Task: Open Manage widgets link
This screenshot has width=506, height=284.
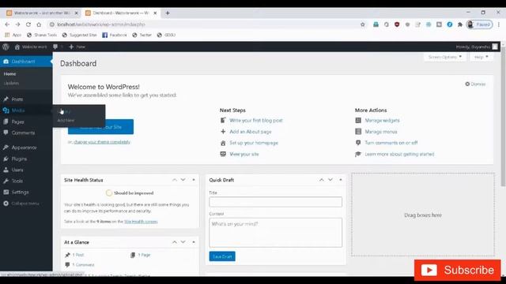Action: click(382, 121)
